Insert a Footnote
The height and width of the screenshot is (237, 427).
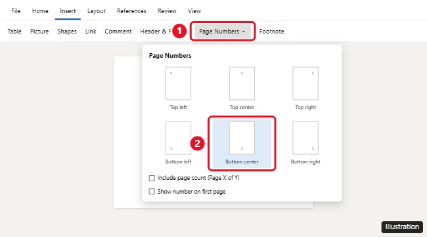point(271,32)
